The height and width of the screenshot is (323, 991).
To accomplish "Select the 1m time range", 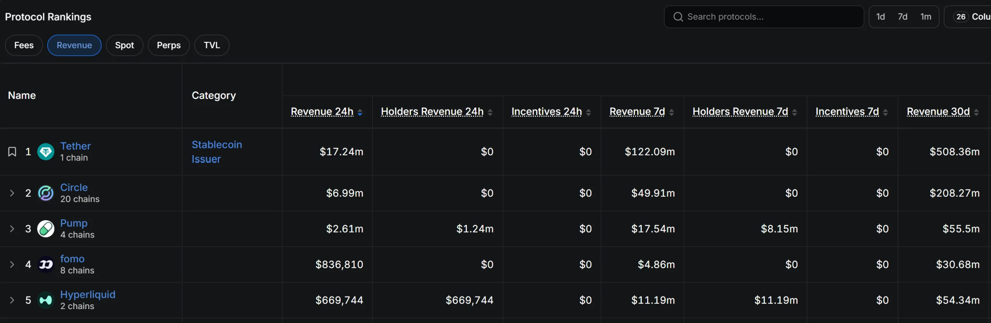I will (x=926, y=17).
